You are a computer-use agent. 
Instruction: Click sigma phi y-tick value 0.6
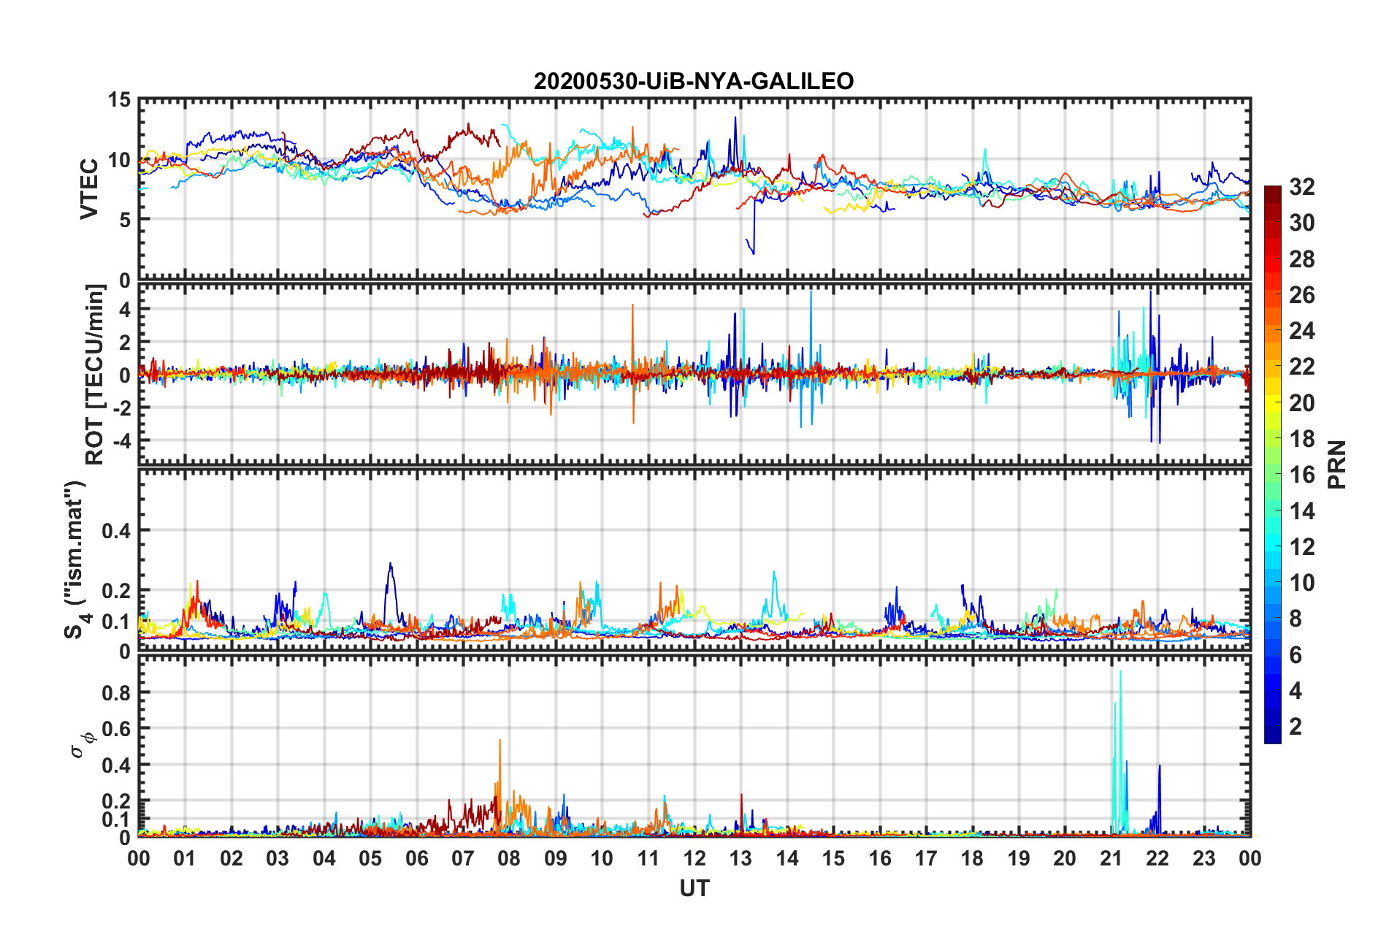coord(117,729)
